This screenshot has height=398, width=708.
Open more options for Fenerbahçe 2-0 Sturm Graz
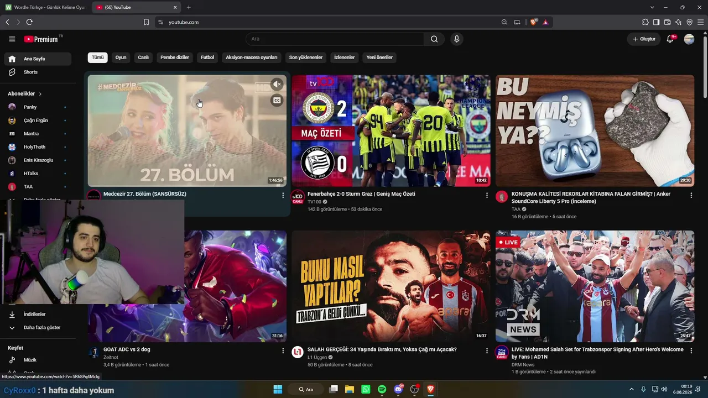[x=487, y=195]
